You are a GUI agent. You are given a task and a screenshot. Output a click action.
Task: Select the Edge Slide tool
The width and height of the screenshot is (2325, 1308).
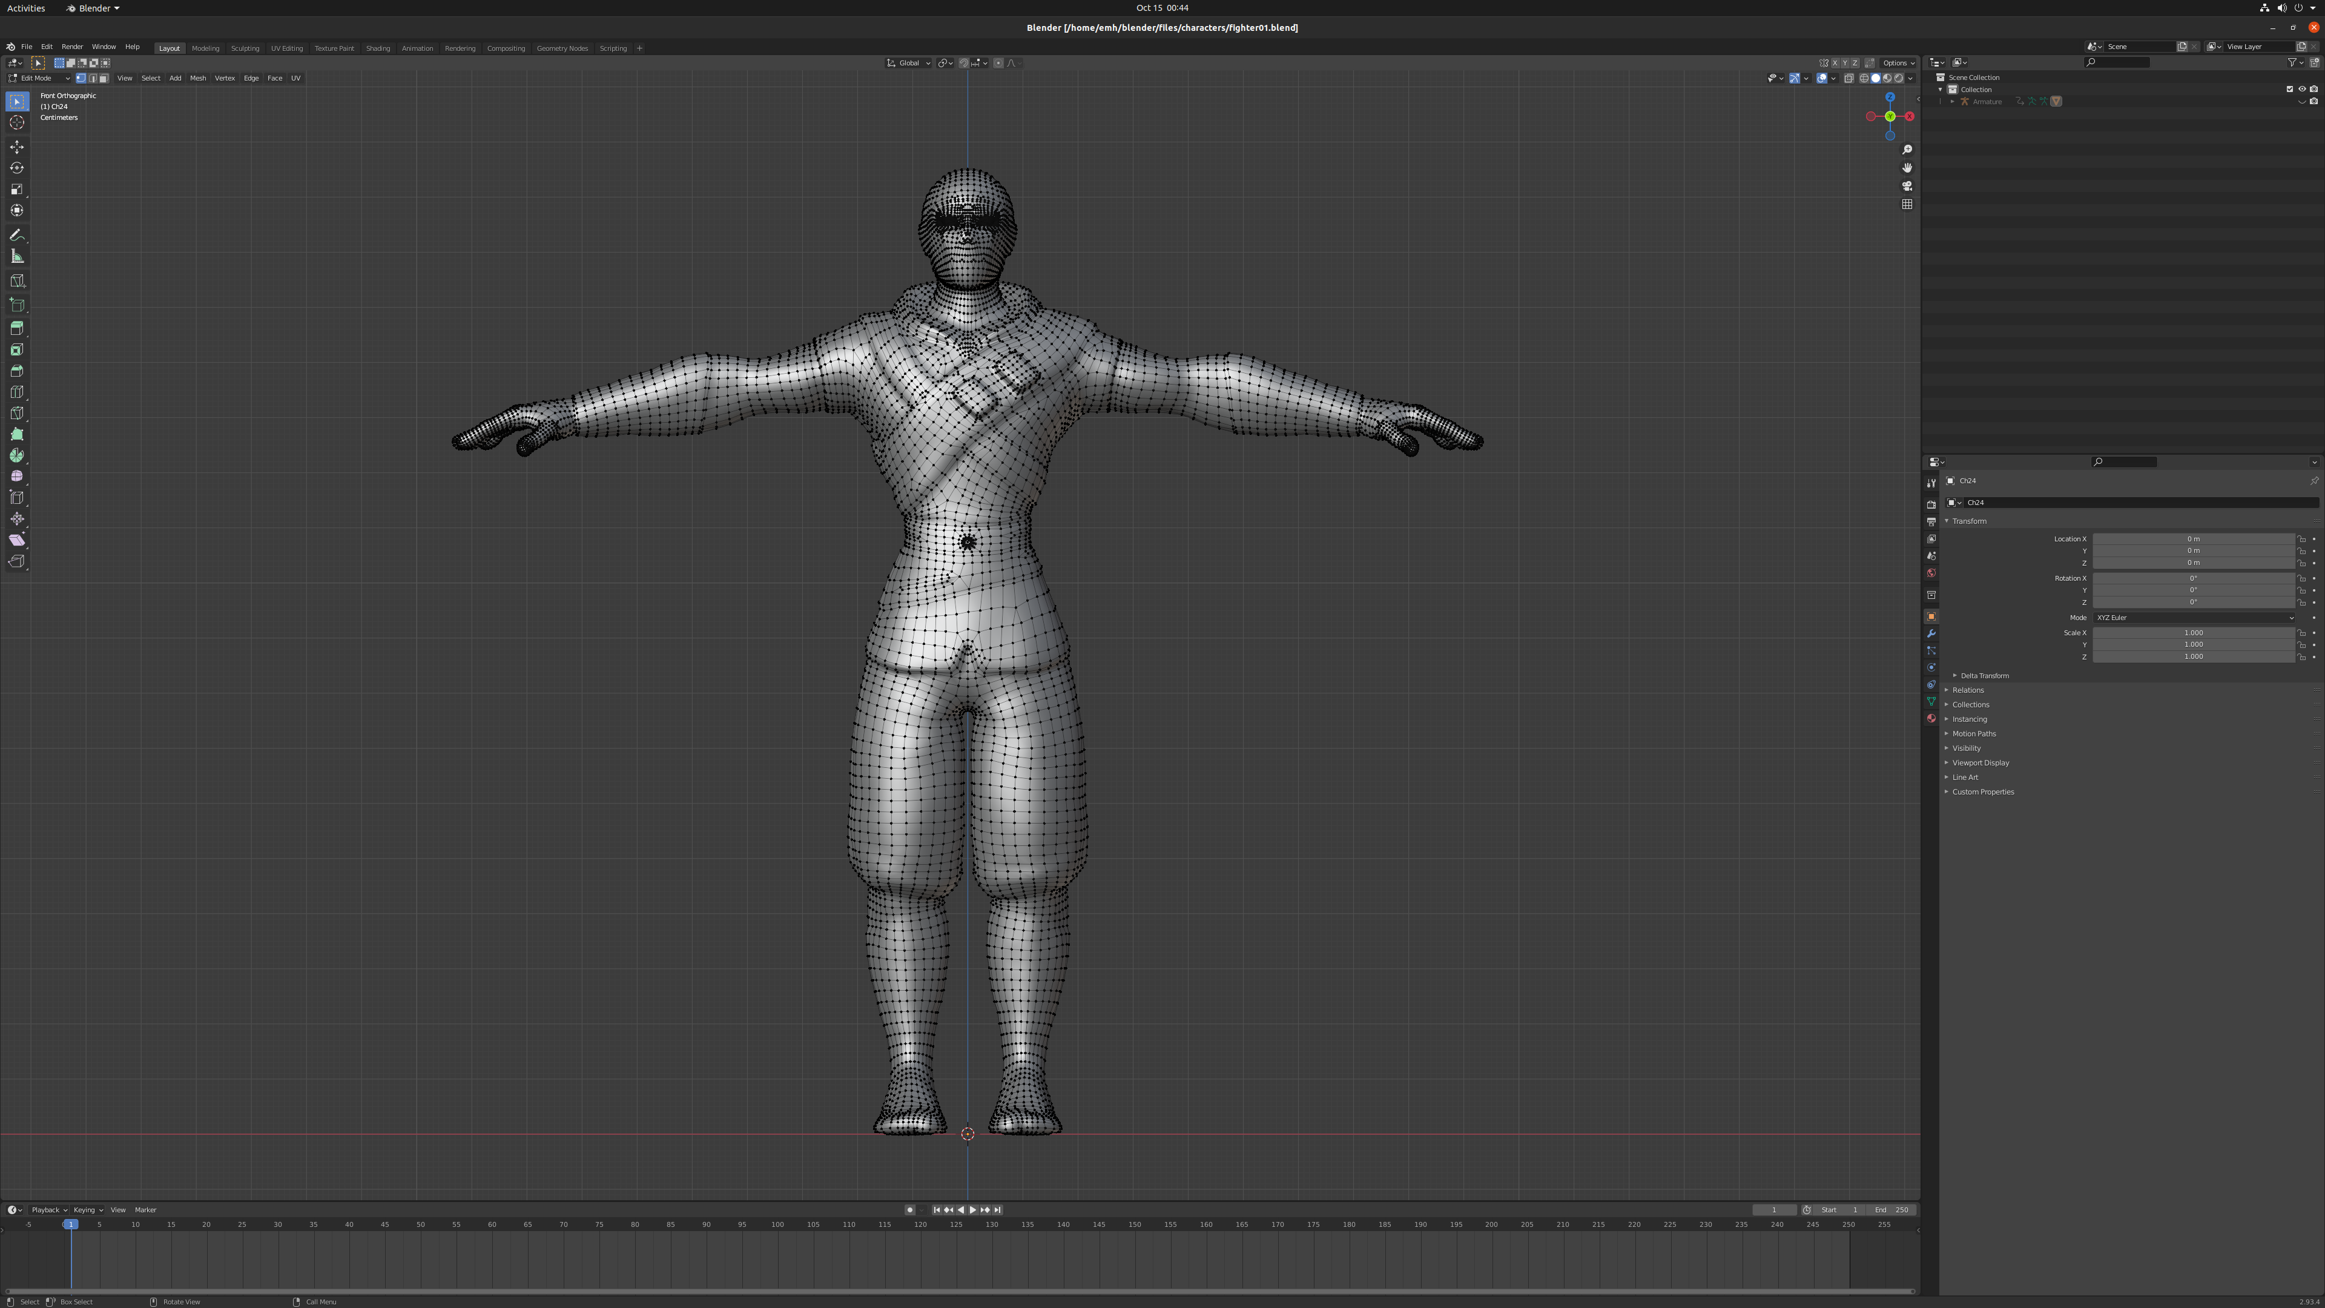(x=17, y=497)
